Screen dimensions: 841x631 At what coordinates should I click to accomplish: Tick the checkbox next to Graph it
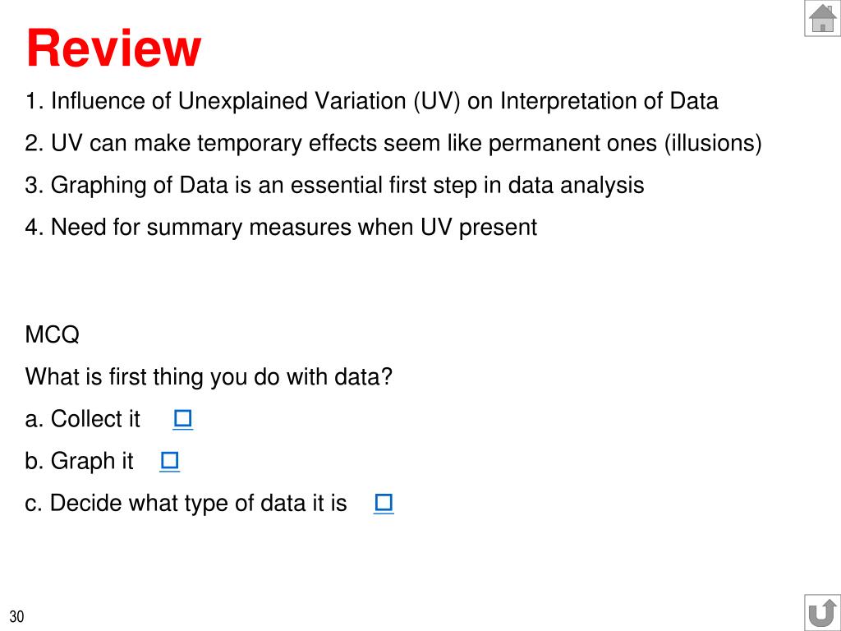tap(169, 461)
